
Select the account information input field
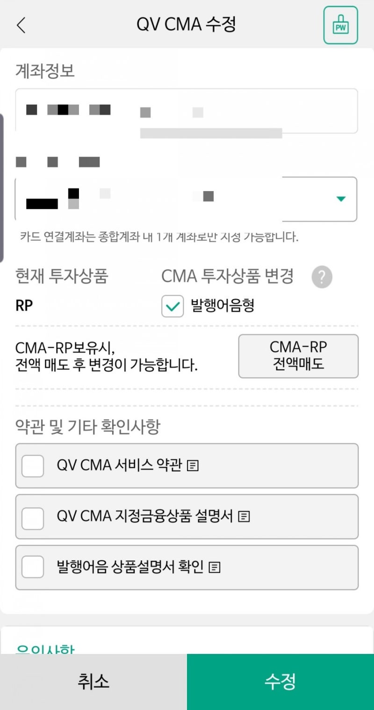(x=186, y=111)
